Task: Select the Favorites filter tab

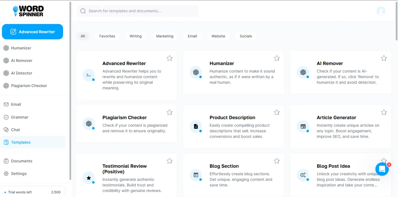Action: pyautogui.click(x=107, y=36)
